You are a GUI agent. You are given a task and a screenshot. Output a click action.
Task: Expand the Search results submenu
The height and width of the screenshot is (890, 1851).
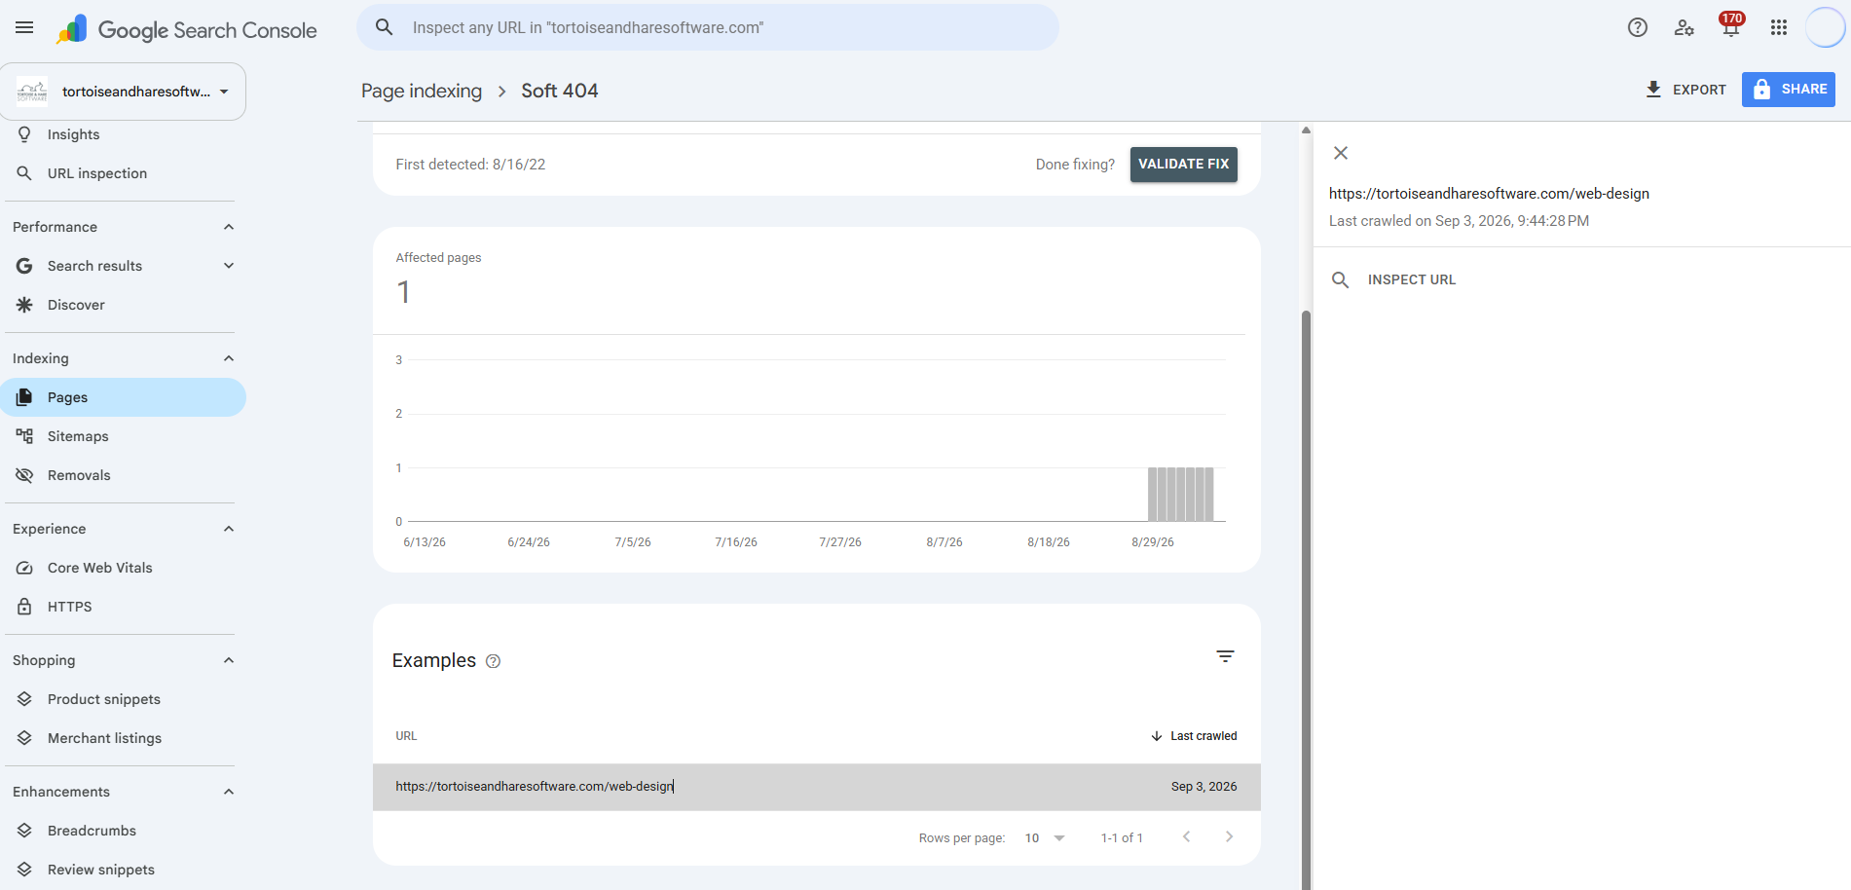tap(229, 266)
